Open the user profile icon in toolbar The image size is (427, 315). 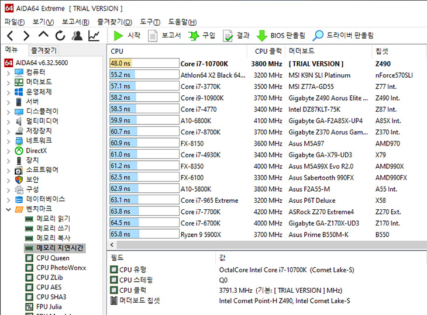tap(77, 36)
